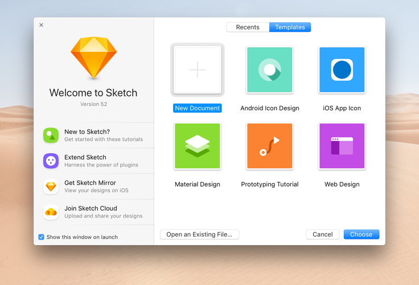Click the blue Choose button
Viewport: 419px width, 285px height.
click(361, 234)
